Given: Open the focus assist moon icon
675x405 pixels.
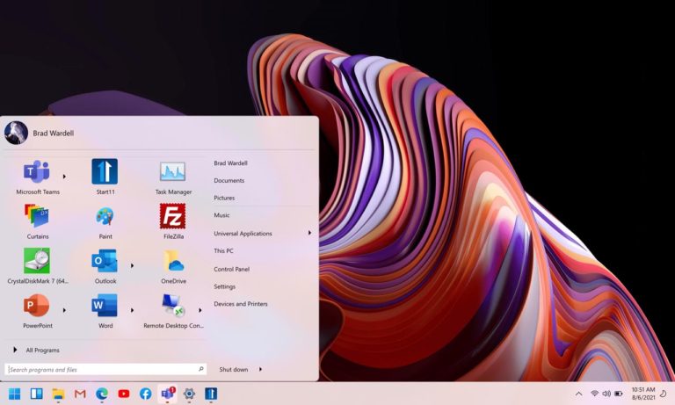Looking at the screenshot, I should click(x=664, y=394).
